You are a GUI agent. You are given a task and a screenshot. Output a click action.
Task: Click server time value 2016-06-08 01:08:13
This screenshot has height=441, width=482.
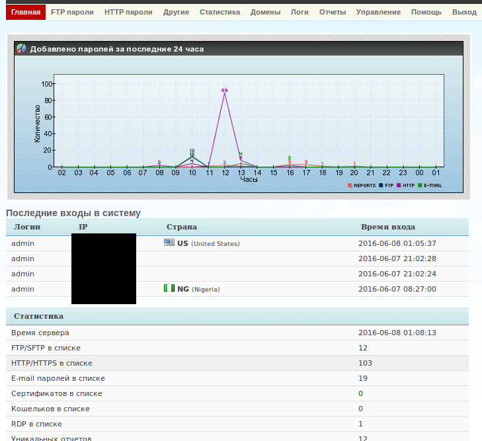pos(397,333)
